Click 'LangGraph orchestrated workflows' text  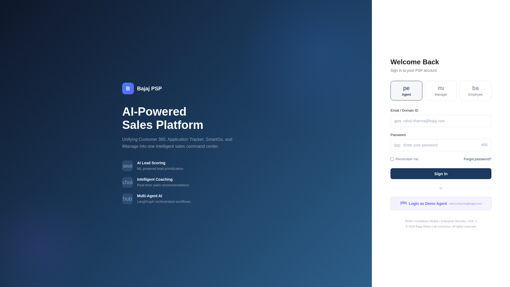coord(164,202)
